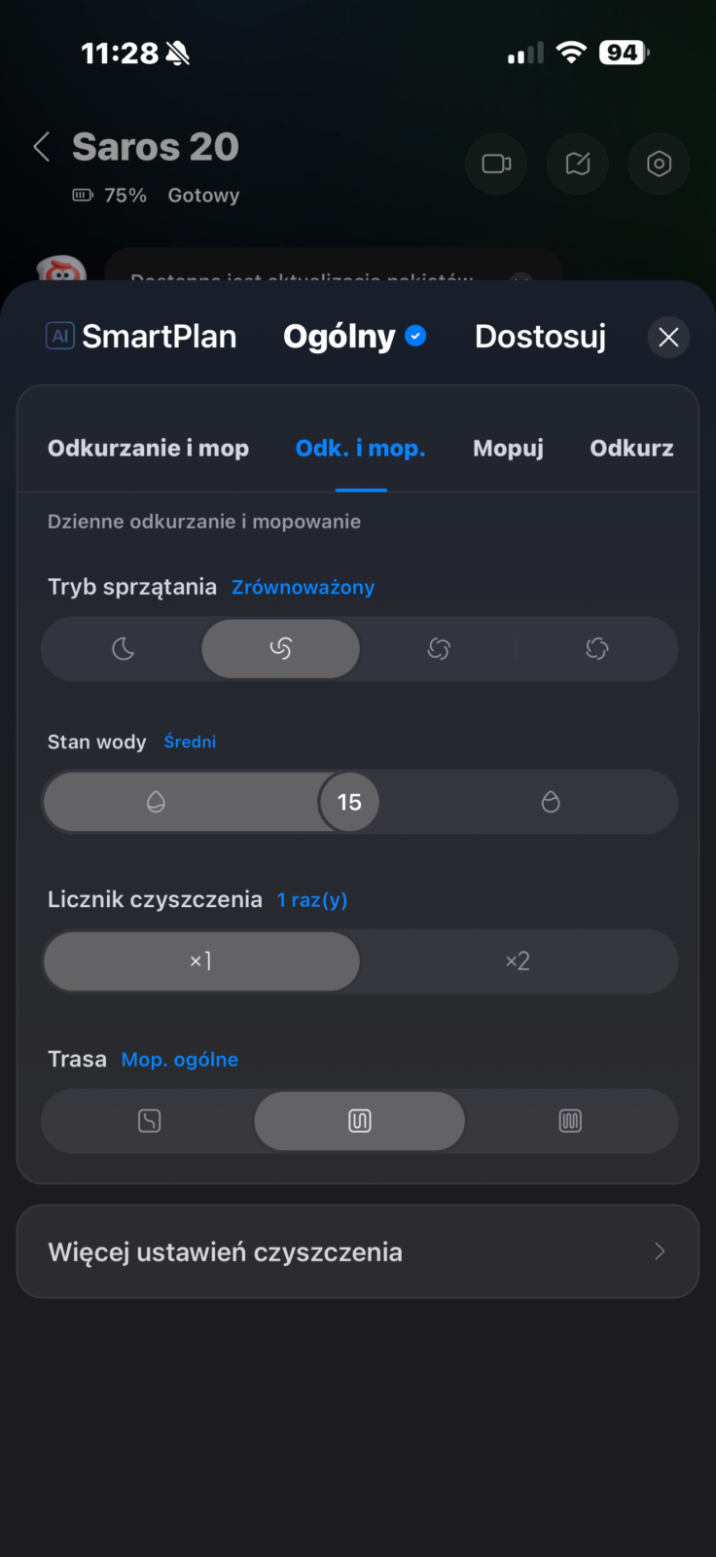Choose the deep dense route icon
This screenshot has width=716, height=1557.
570,1121
